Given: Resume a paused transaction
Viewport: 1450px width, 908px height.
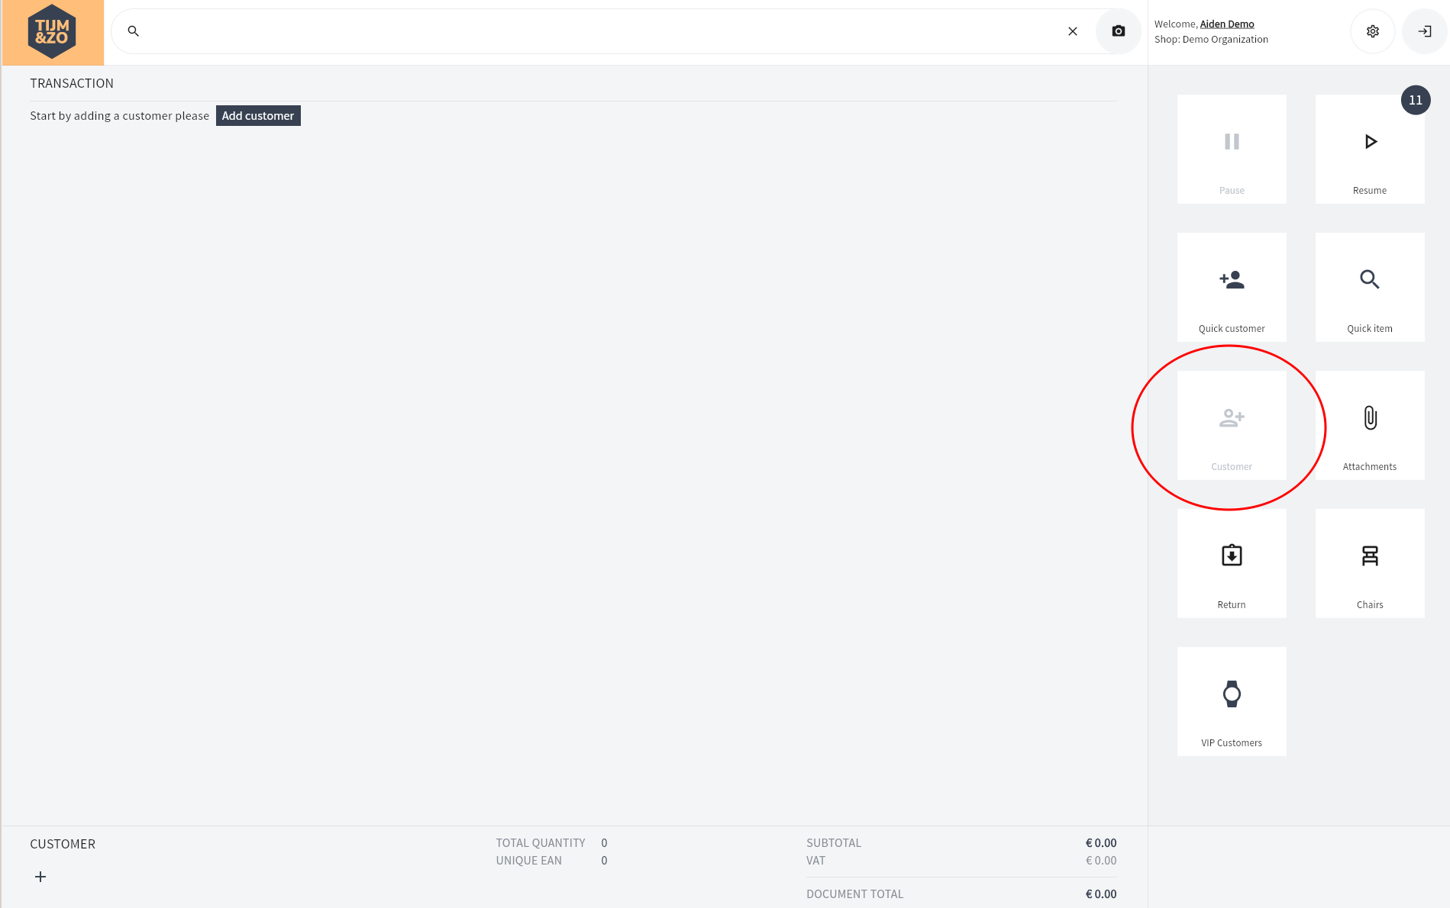Looking at the screenshot, I should [1369, 150].
